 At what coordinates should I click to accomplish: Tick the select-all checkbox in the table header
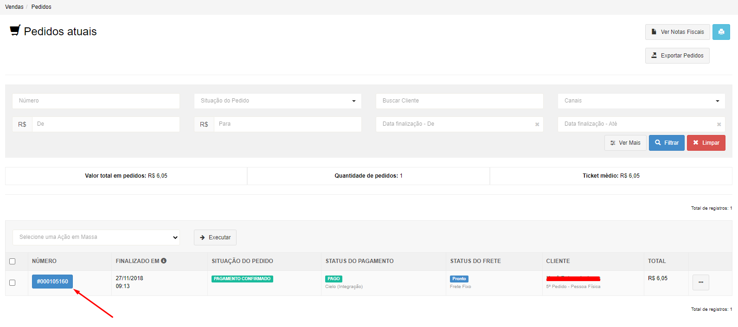(13, 262)
